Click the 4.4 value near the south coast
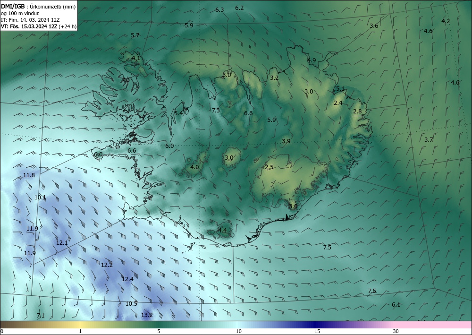The width and height of the screenshot is (472, 335). click(222, 231)
